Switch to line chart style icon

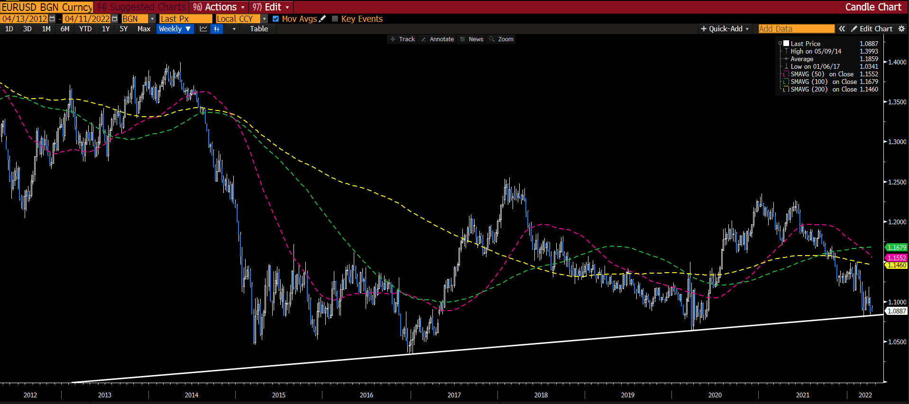pos(203,29)
